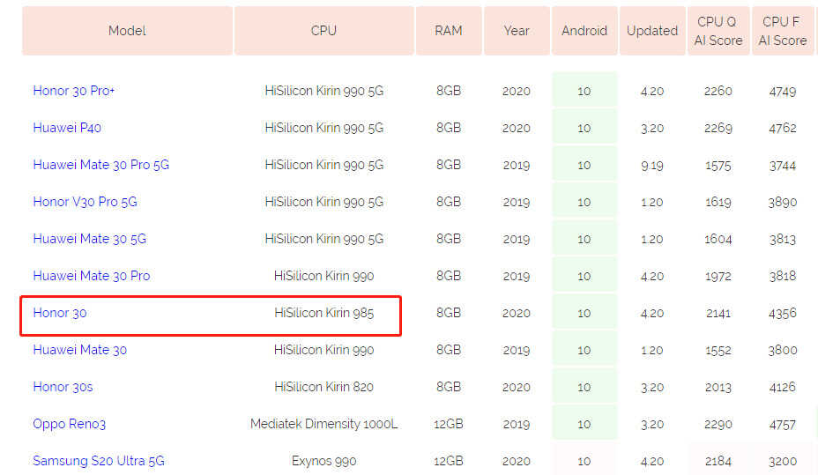This screenshot has width=818, height=475.
Task: Select the HiSilicon Kirin 820 CPU cell
Action: tap(324, 387)
